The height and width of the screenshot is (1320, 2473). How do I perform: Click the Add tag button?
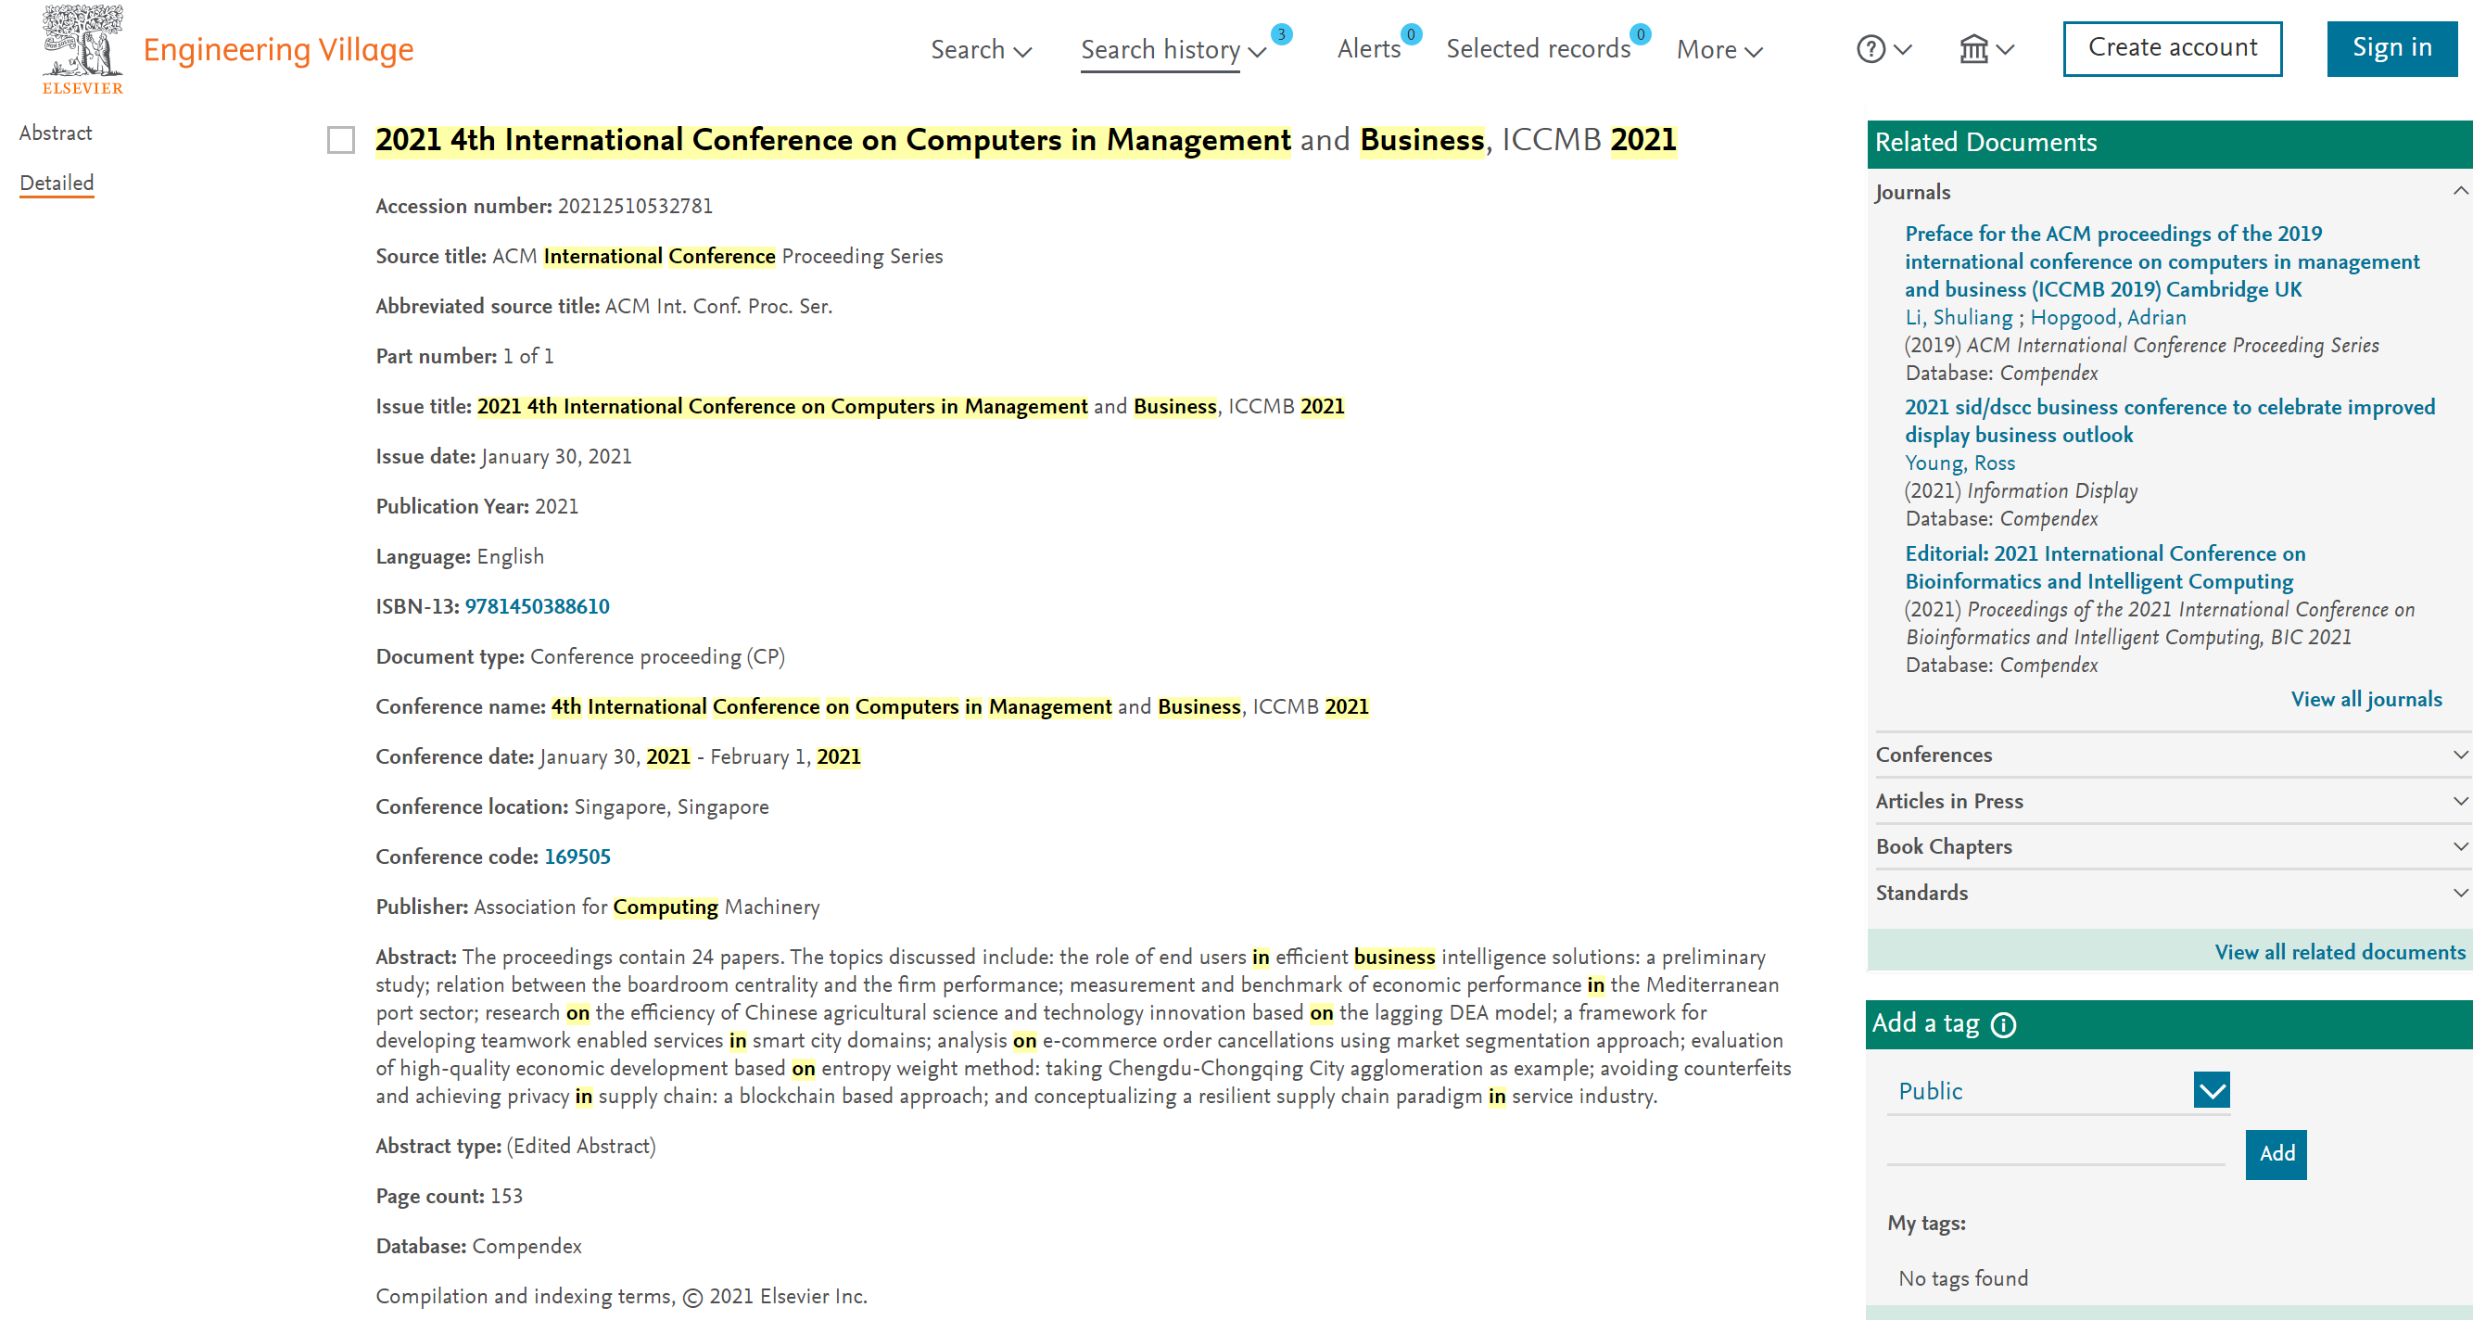coord(2276,1154)
